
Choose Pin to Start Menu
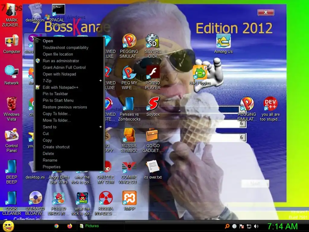69,100
